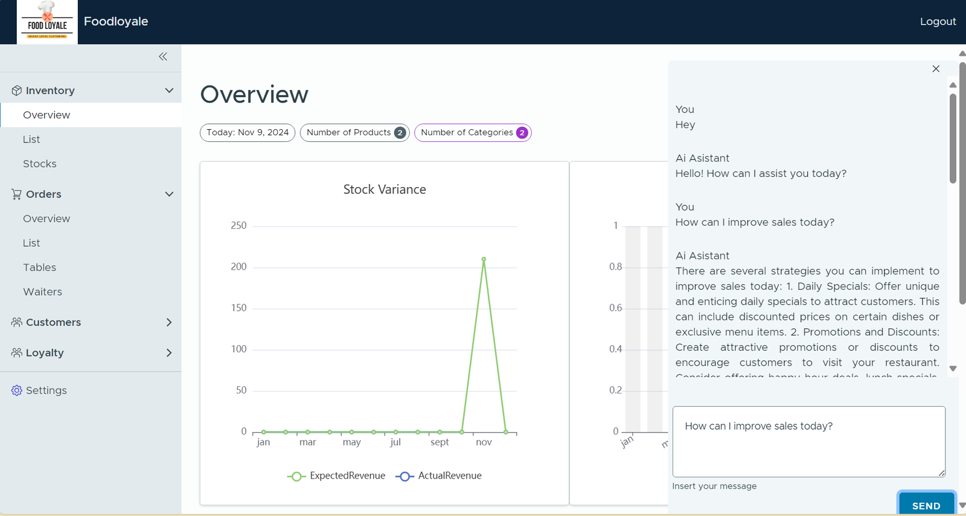Click the Food Loyale logo
This screenshot has width=966, height=516.
[47, 22]
